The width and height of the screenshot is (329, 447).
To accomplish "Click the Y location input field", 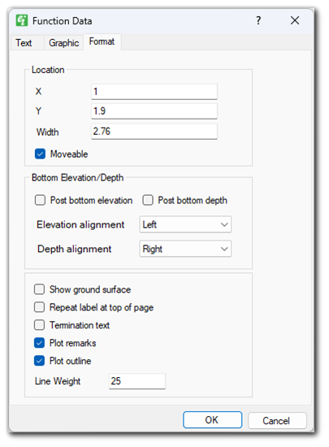I will pos(154,111).
